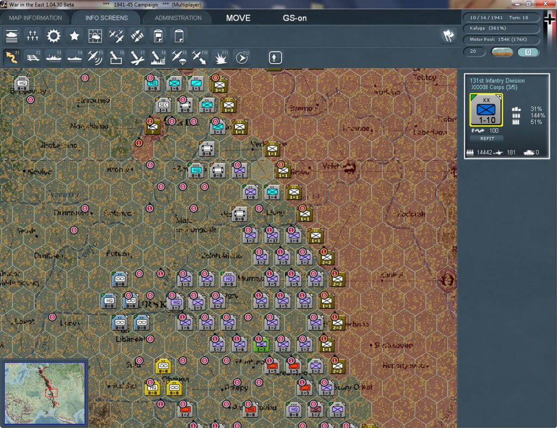
Task: Click the MOVE mode label
Action: tap(238, 18)
